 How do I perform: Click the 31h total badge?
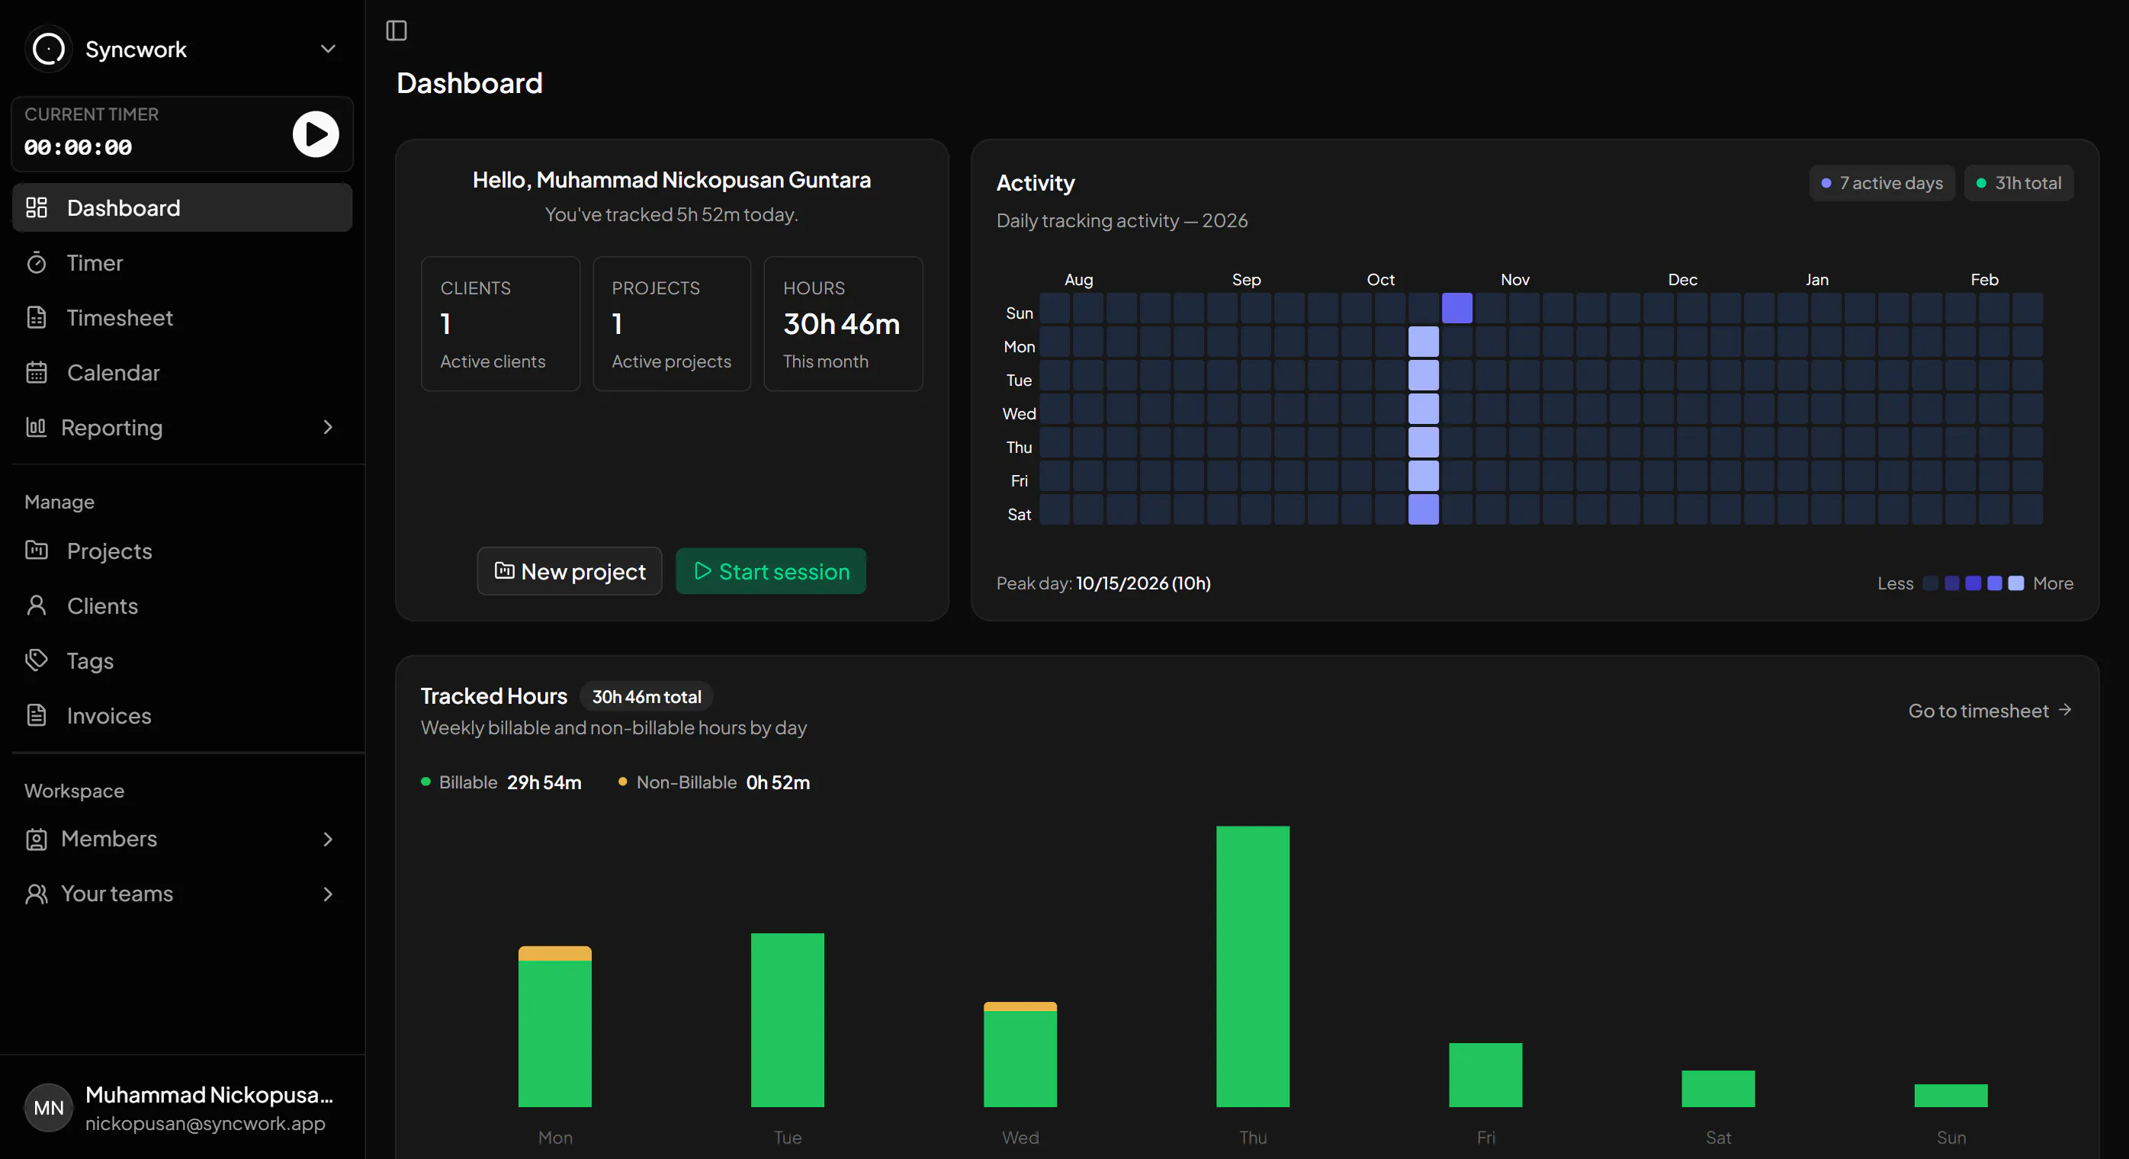click(x=2019, y=183)
